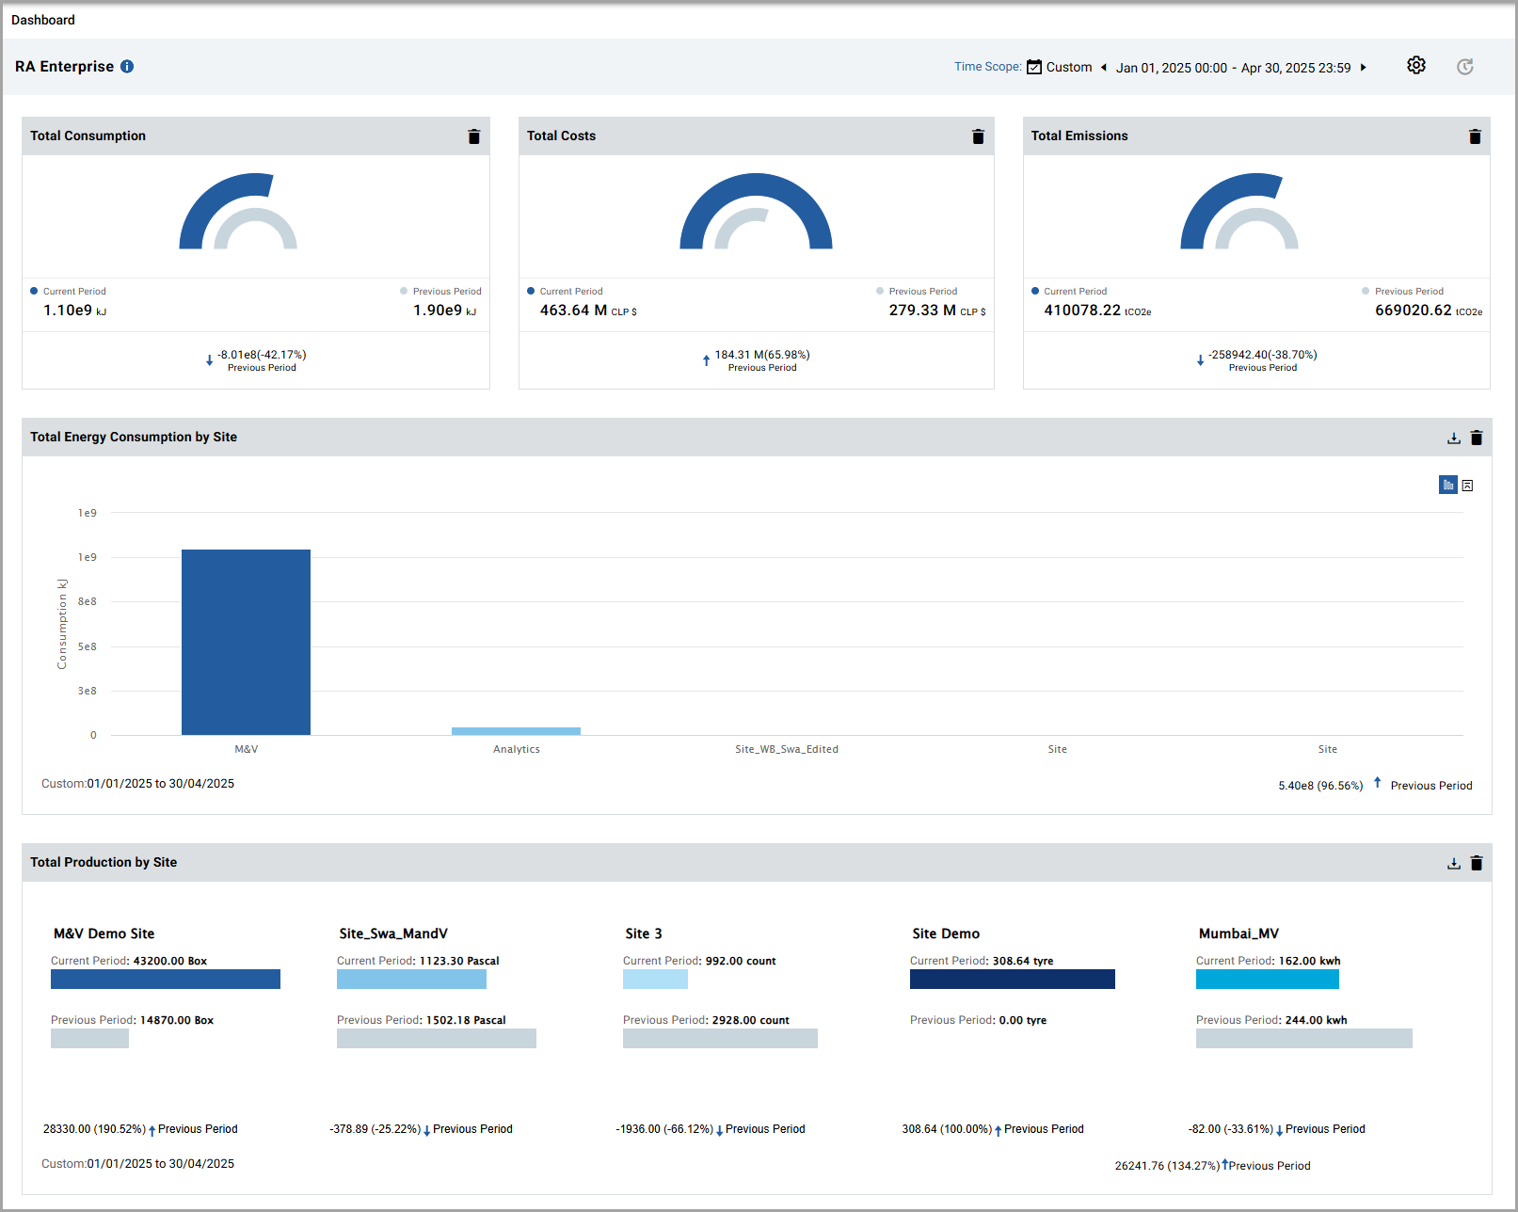Go to previous time period arrow
Screen dimensions: 1518x1212
click(1103, 67)
